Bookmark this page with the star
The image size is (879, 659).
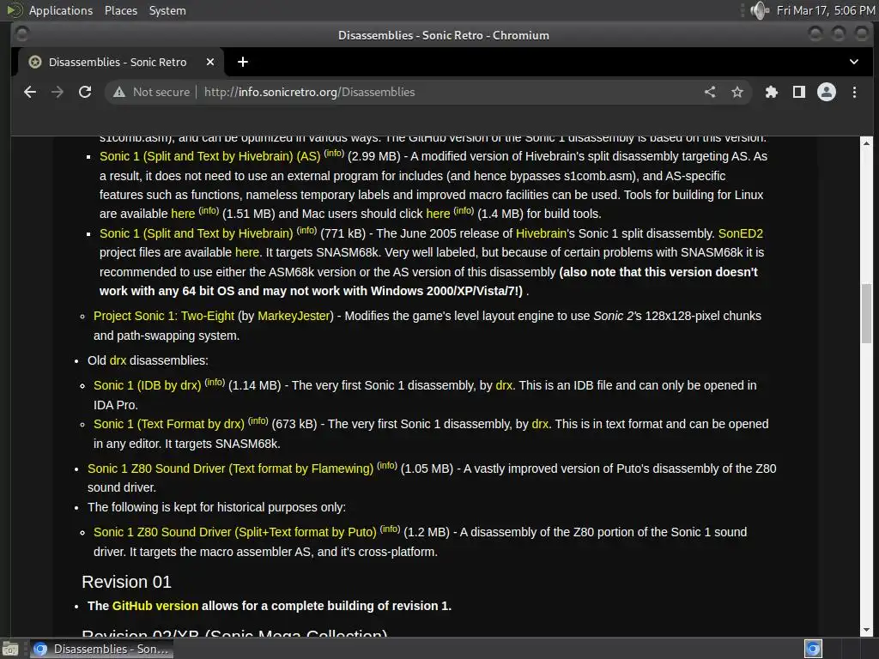click(x=737, y=92)
